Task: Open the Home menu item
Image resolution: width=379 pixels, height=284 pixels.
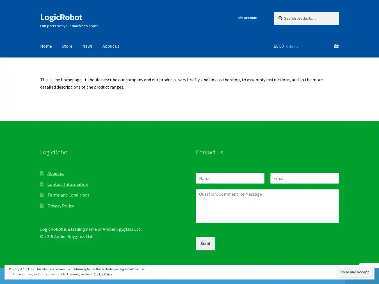Action: 46,46
